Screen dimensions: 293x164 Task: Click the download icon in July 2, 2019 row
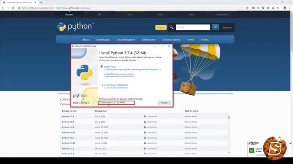(145, 122)
